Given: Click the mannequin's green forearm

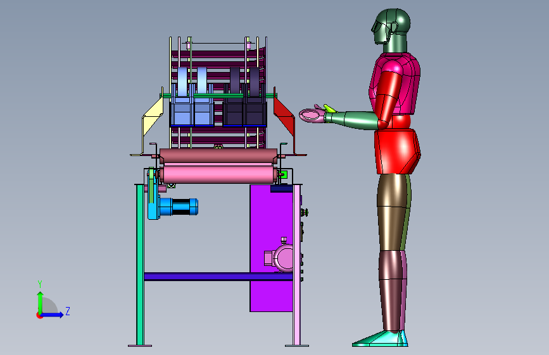Looking at the screenshot, I should [x=352, y=119].
